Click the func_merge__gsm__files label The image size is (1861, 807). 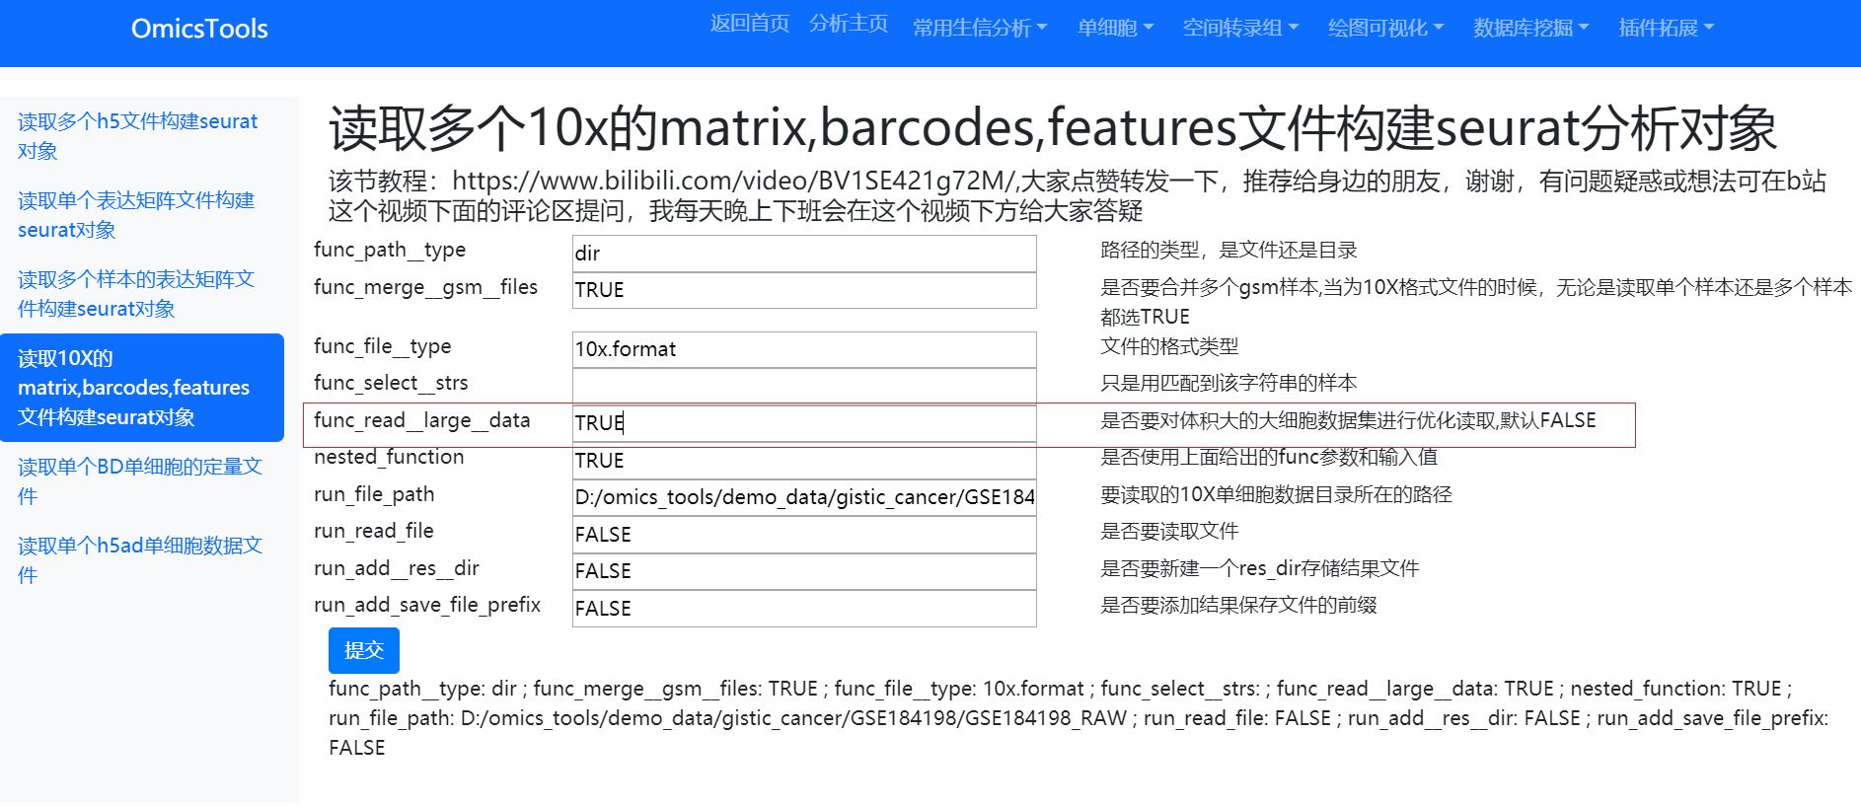[x=426, y=287]
